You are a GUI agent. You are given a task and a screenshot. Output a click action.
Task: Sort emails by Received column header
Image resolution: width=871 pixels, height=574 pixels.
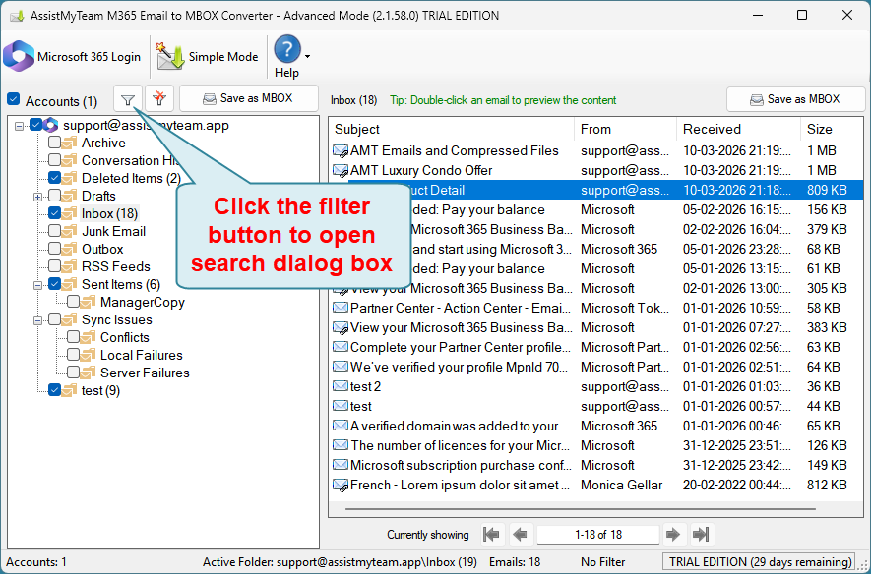738,129
